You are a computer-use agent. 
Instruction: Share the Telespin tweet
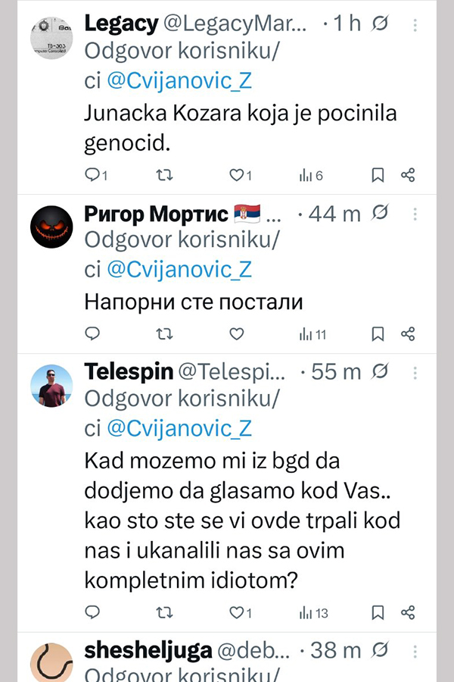point(408,612)
